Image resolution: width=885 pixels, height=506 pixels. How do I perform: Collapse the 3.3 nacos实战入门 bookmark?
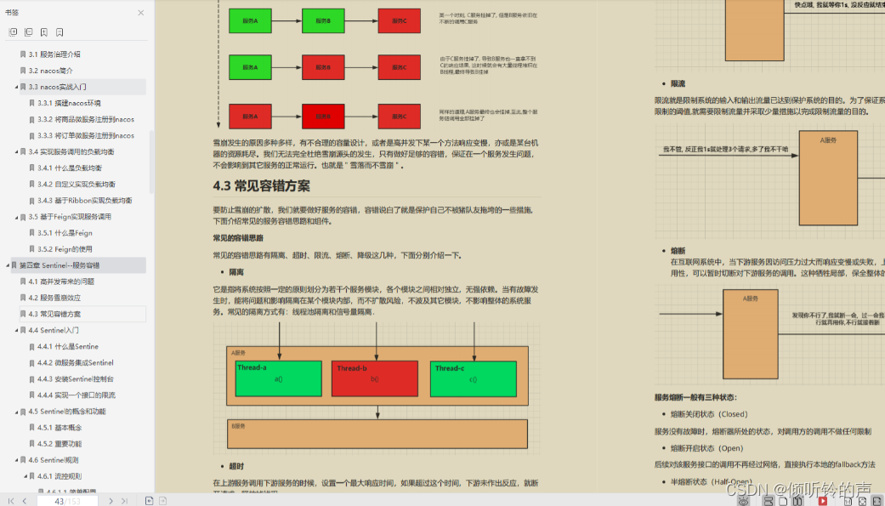[16, 87]
